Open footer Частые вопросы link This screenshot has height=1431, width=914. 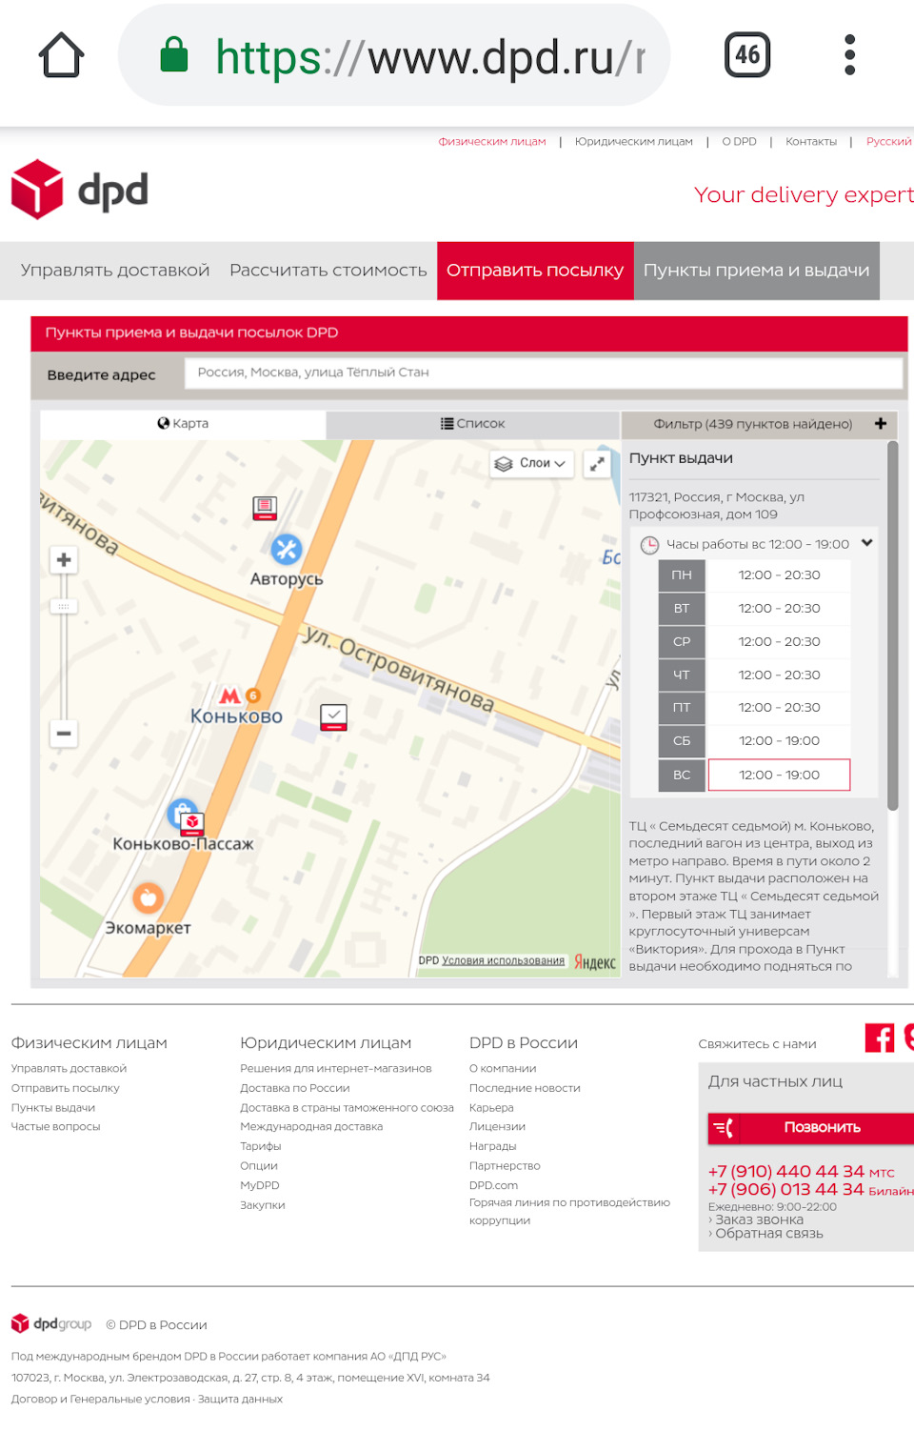point(55,1126)
